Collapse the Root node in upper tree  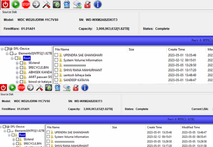[x=12, y=58]
